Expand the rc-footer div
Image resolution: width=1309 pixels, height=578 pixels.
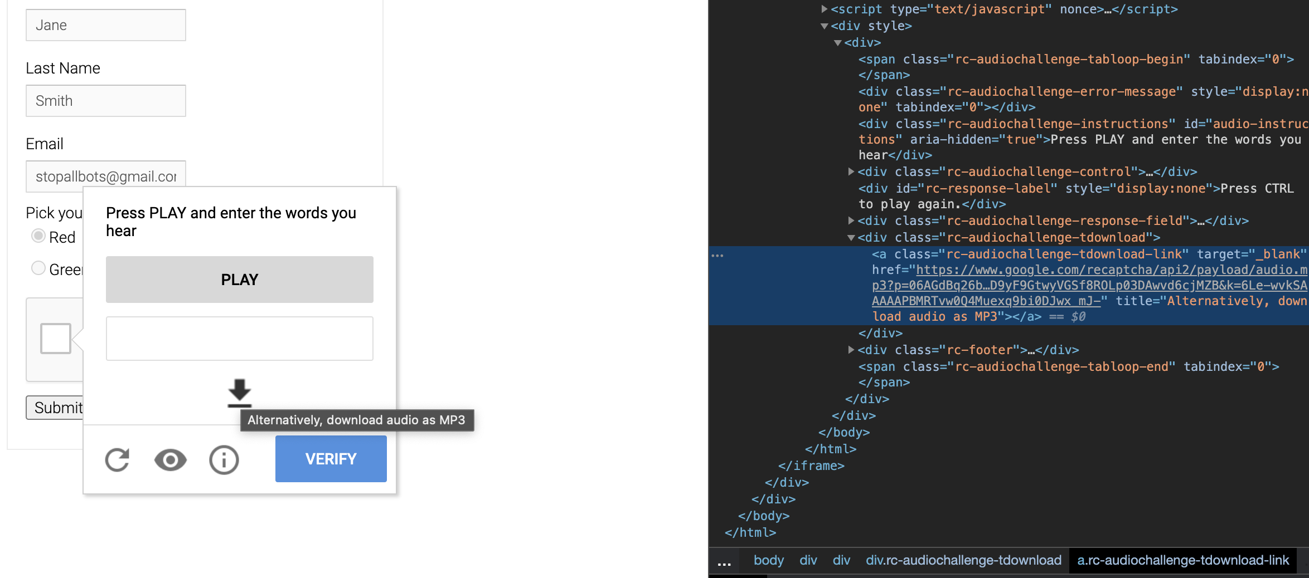(x=851, y=350)
